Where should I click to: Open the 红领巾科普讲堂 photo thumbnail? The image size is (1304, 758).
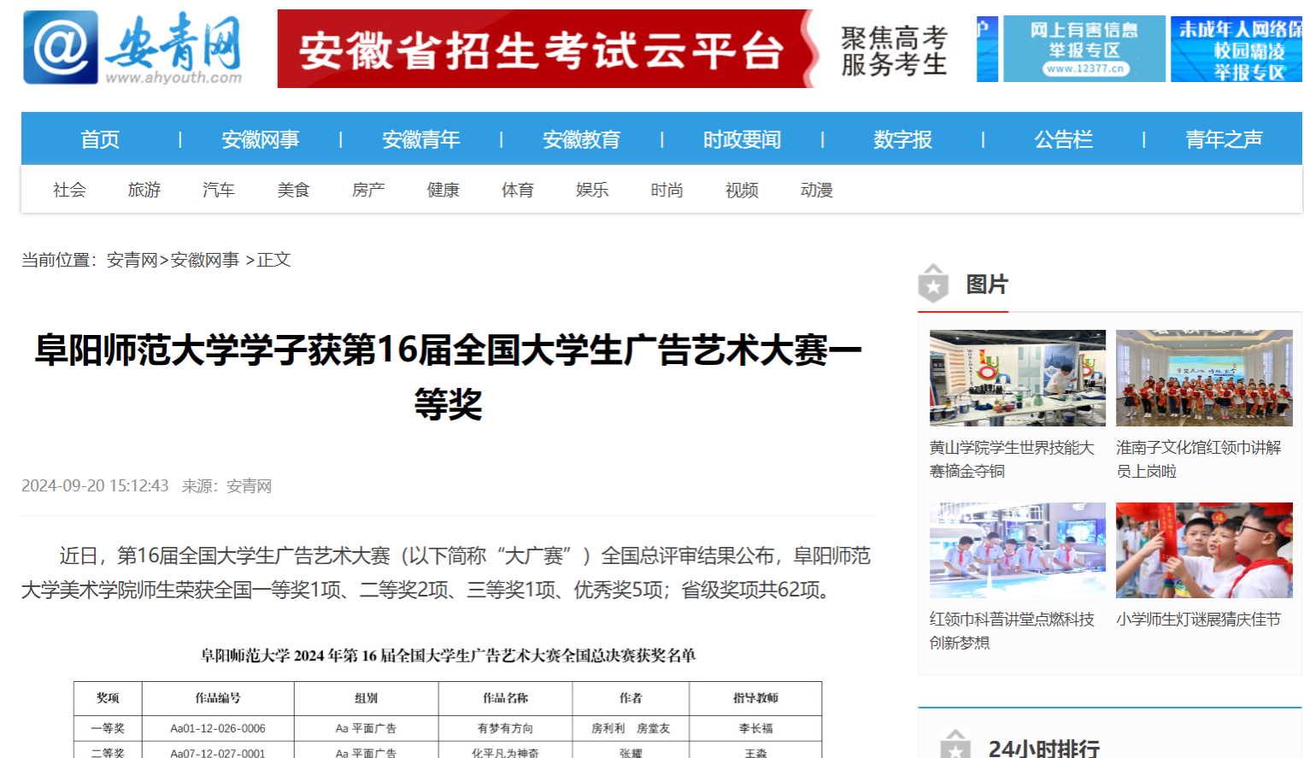[1017, 550]
